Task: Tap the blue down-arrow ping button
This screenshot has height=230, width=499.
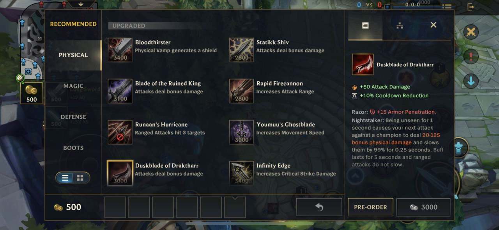Action: click(471, 81)
